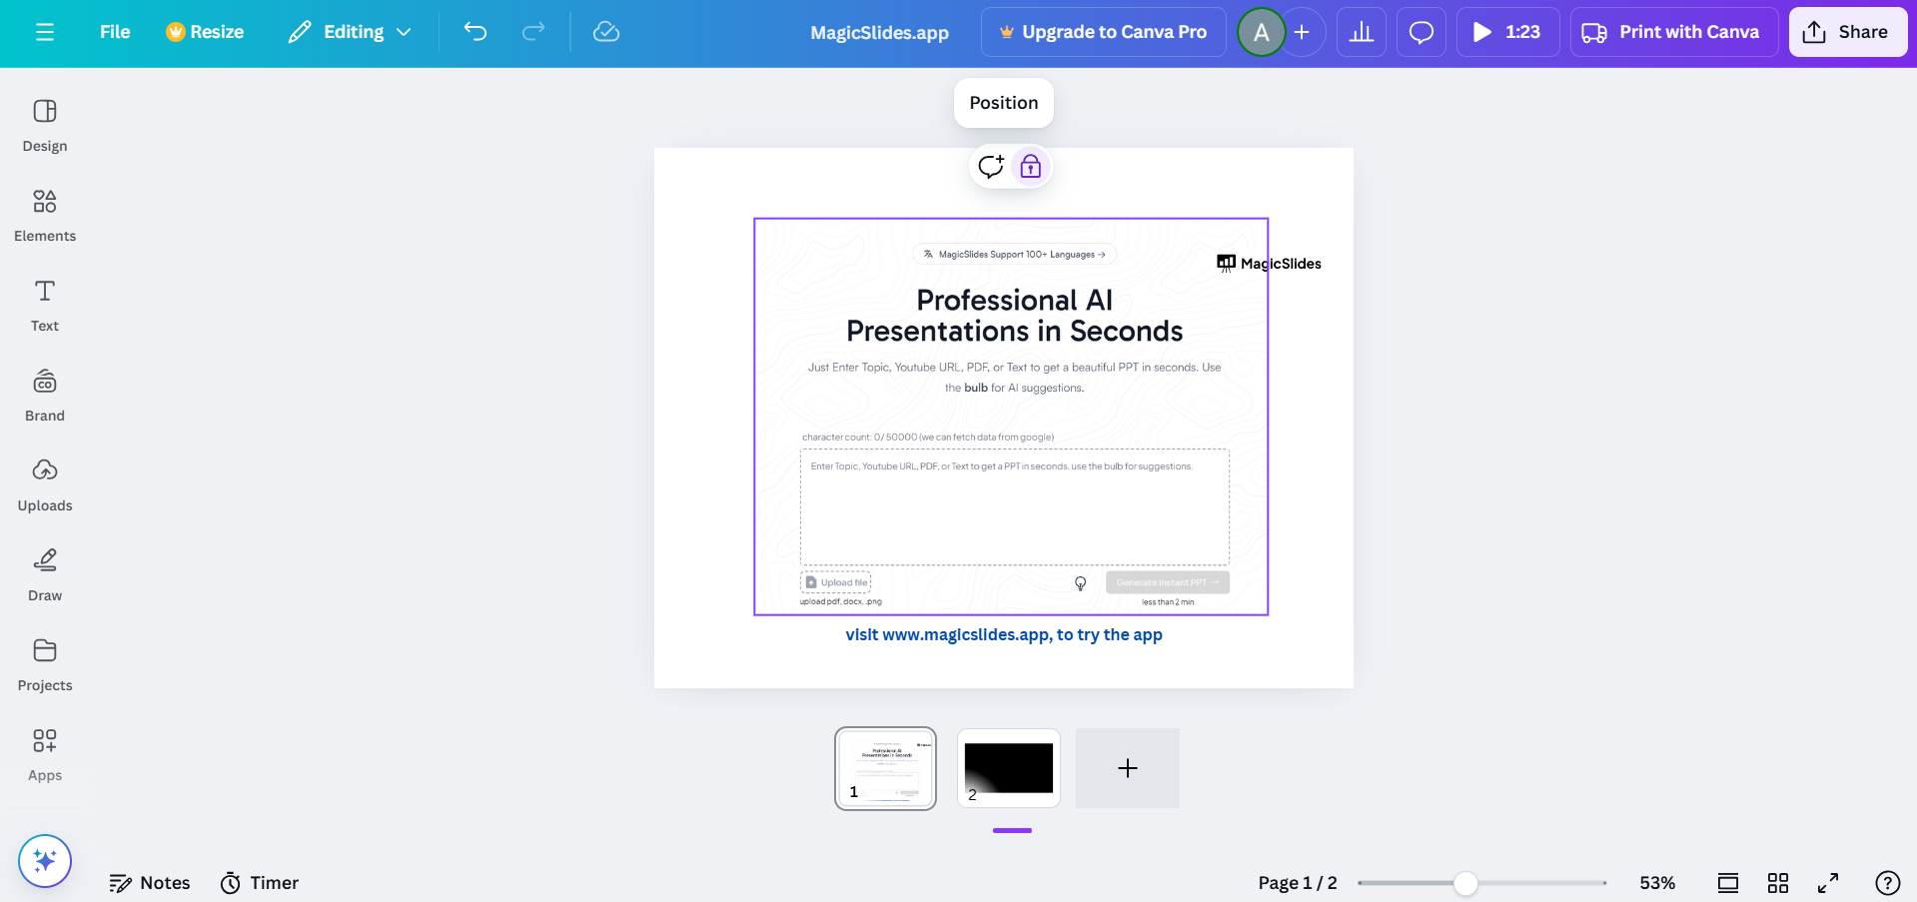The image size is (1917, 902).
Task: Toggle the page thumbnails view icon
Action: [x=1728, y=883]
